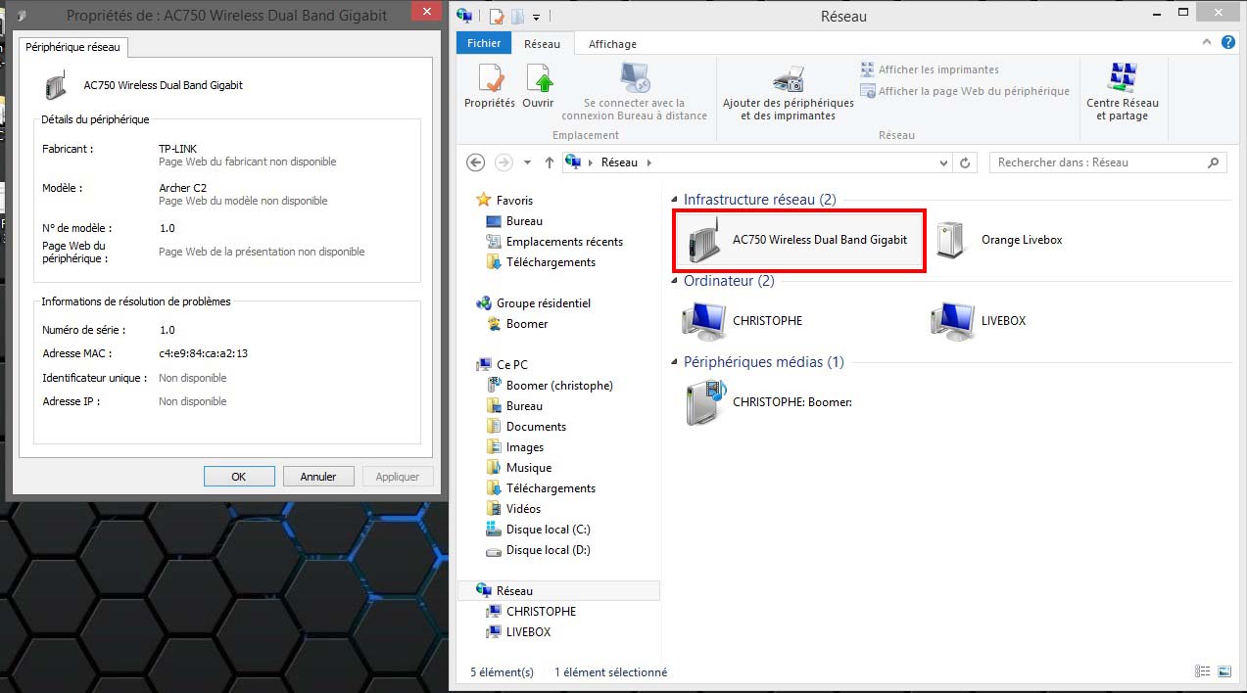Collapse the Périphériques médias group
This screenshot has height=693, width=1247.
pyautogui.click(x=675, y=363)
